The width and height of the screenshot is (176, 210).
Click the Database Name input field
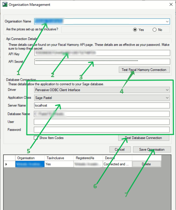102,114
